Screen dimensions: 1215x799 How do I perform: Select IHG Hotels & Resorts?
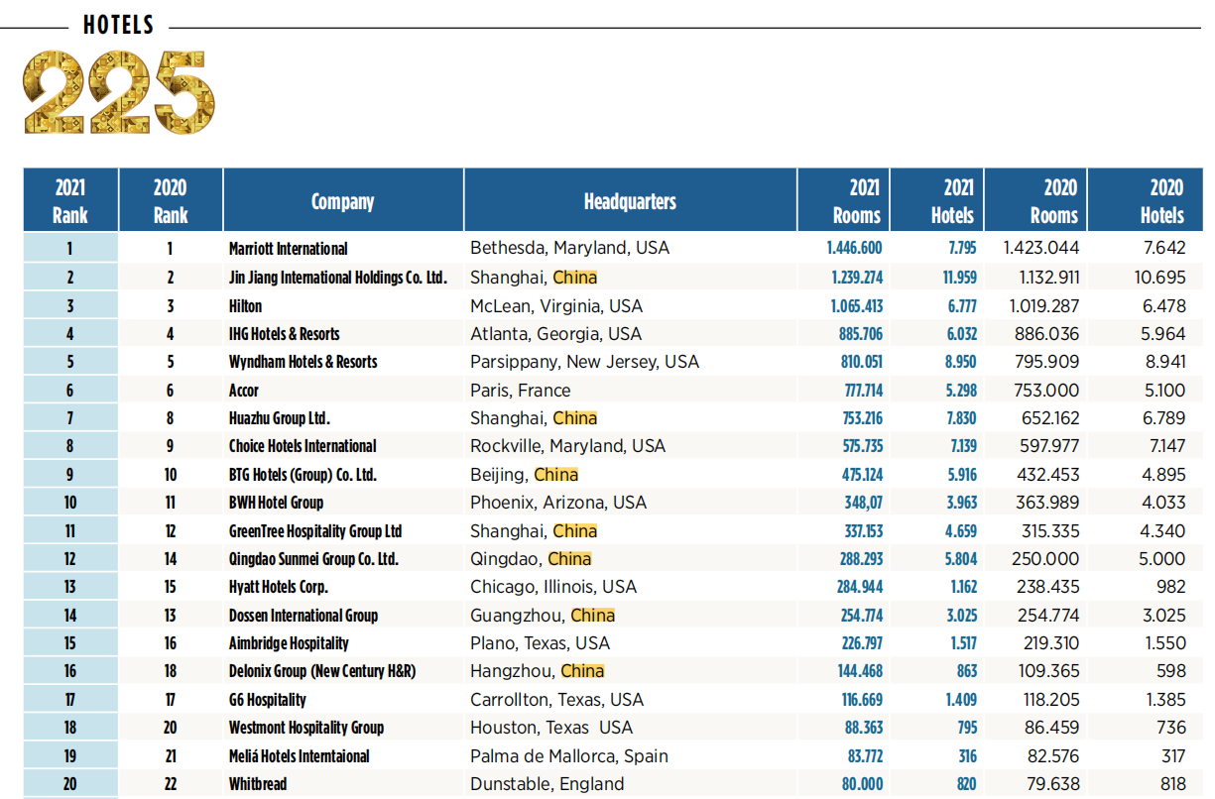(x=285, y=334)
